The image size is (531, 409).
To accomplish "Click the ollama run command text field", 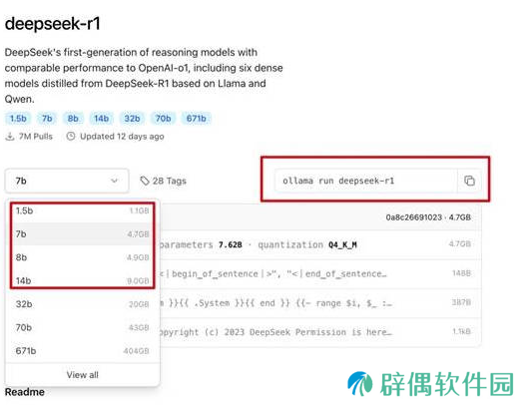I will tap(366, 181).
